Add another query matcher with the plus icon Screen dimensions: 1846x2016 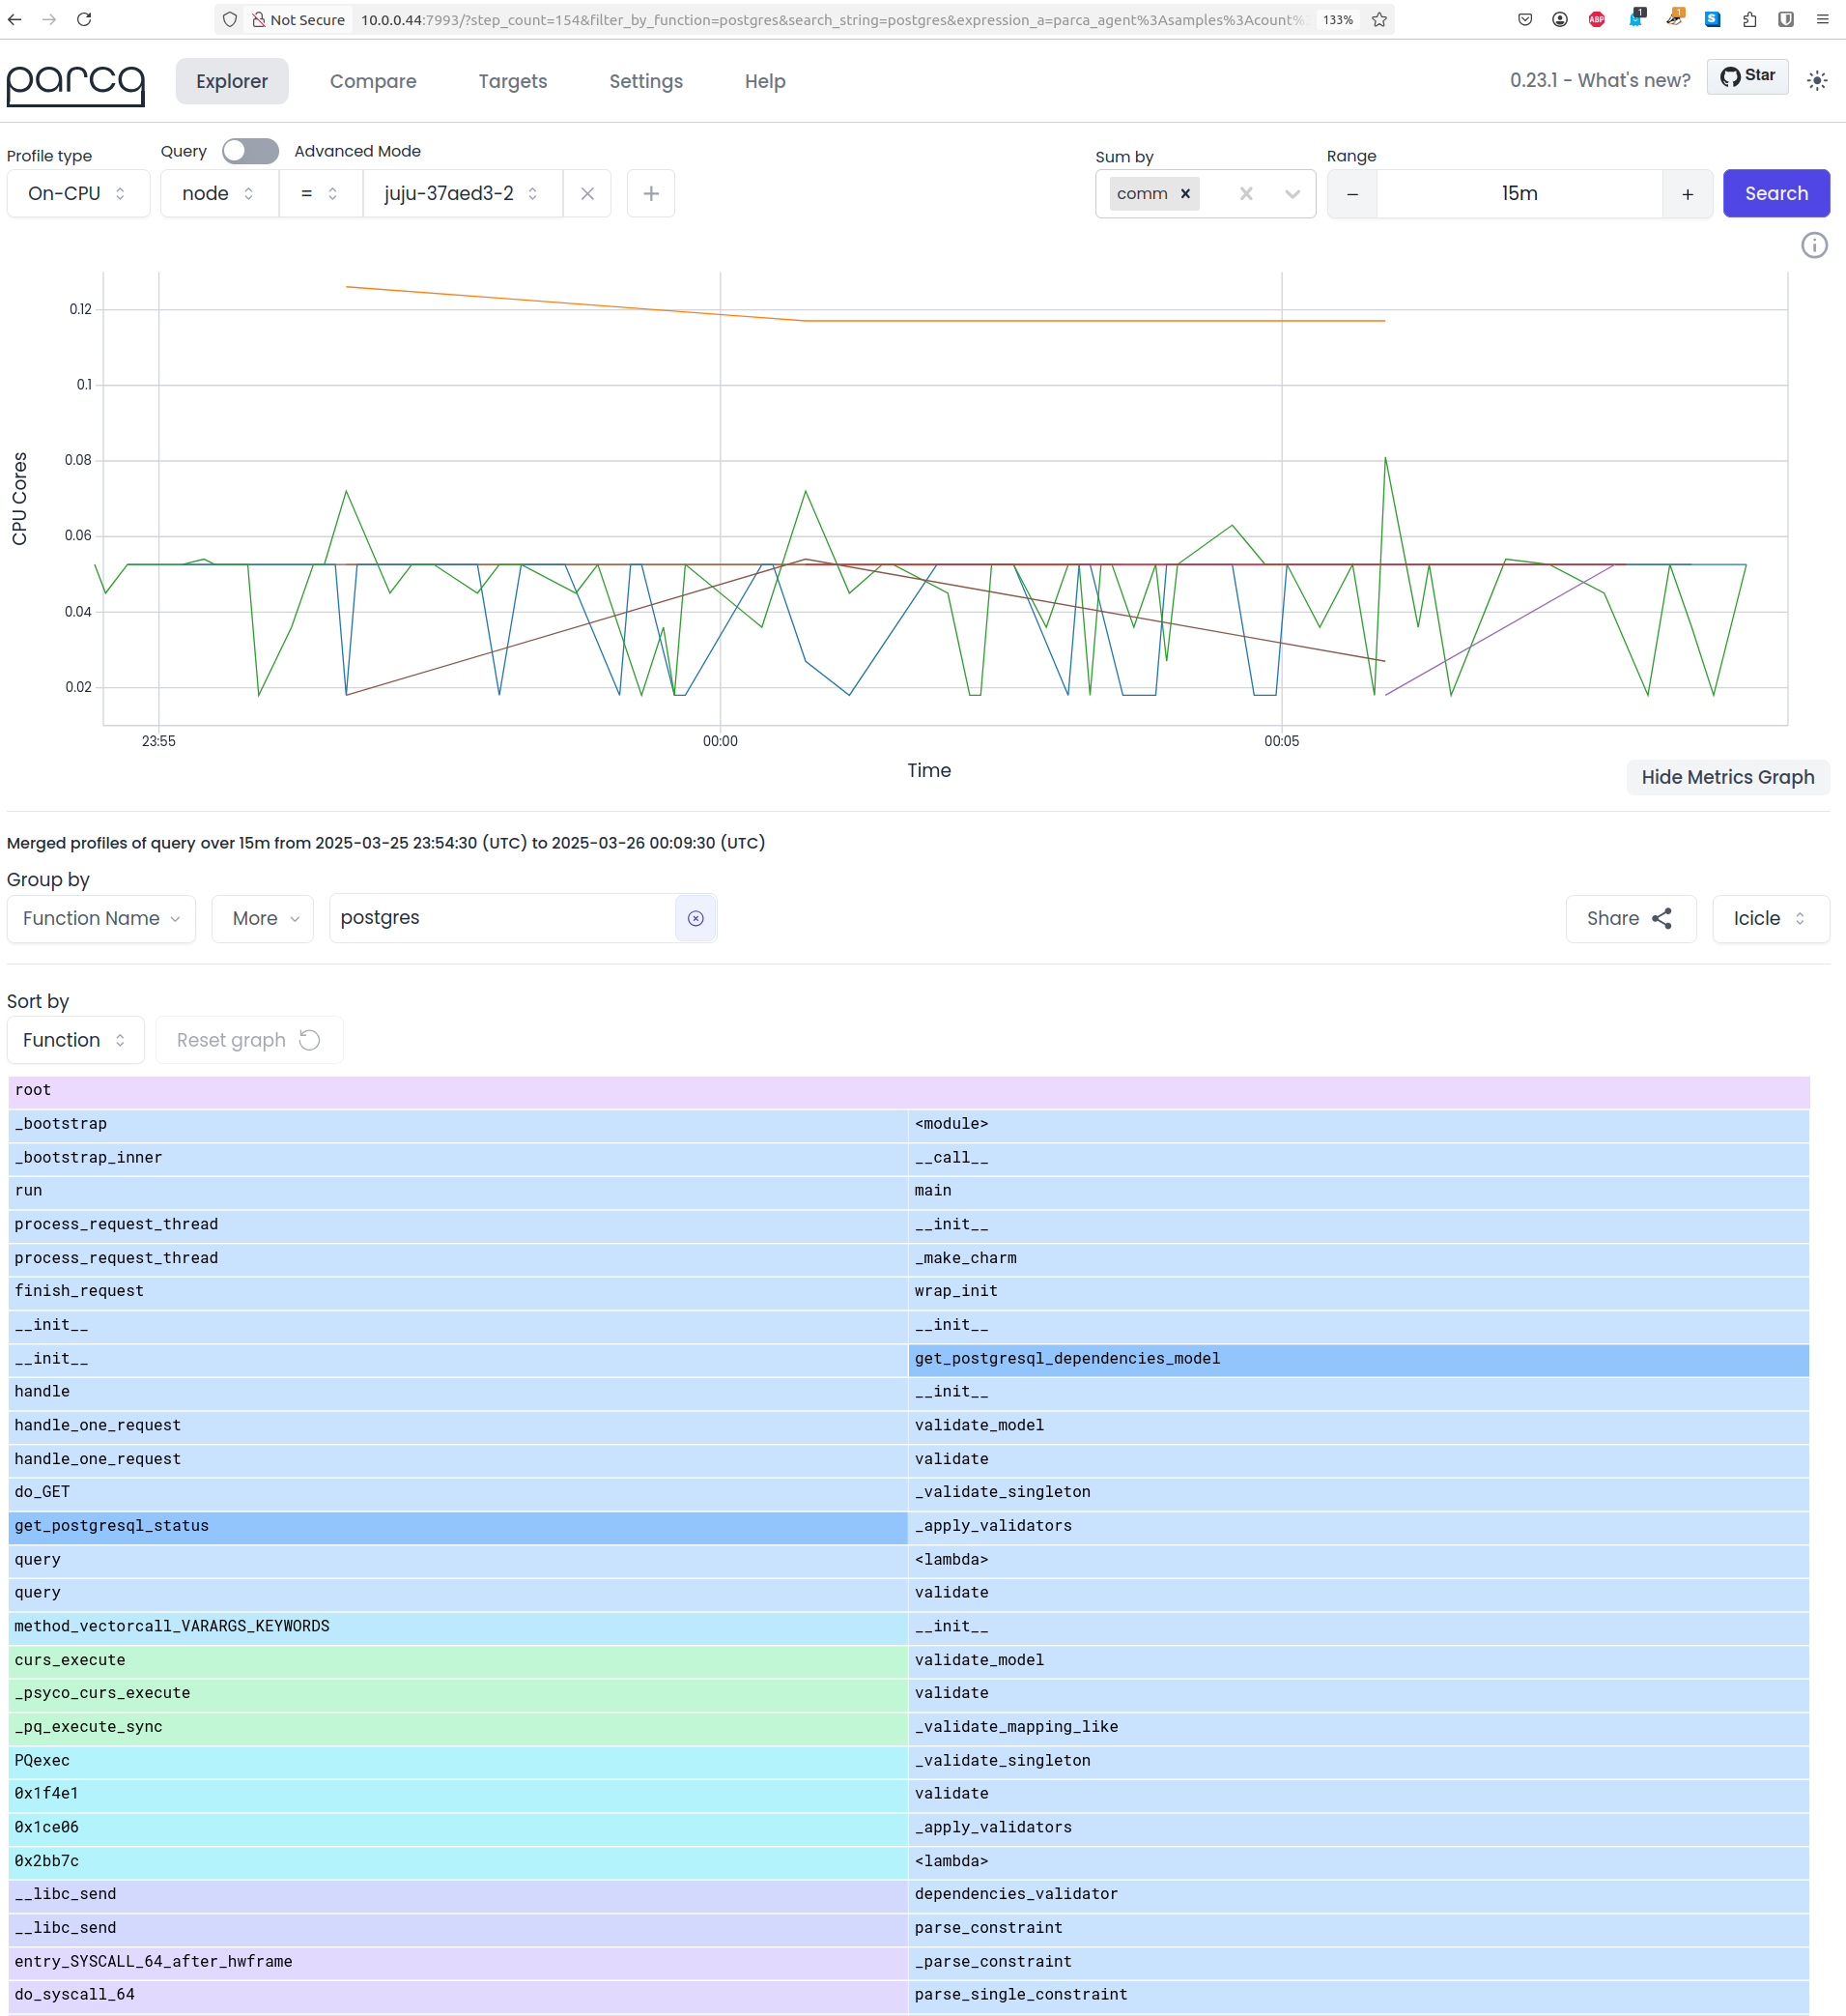click(x=650, y=193)
